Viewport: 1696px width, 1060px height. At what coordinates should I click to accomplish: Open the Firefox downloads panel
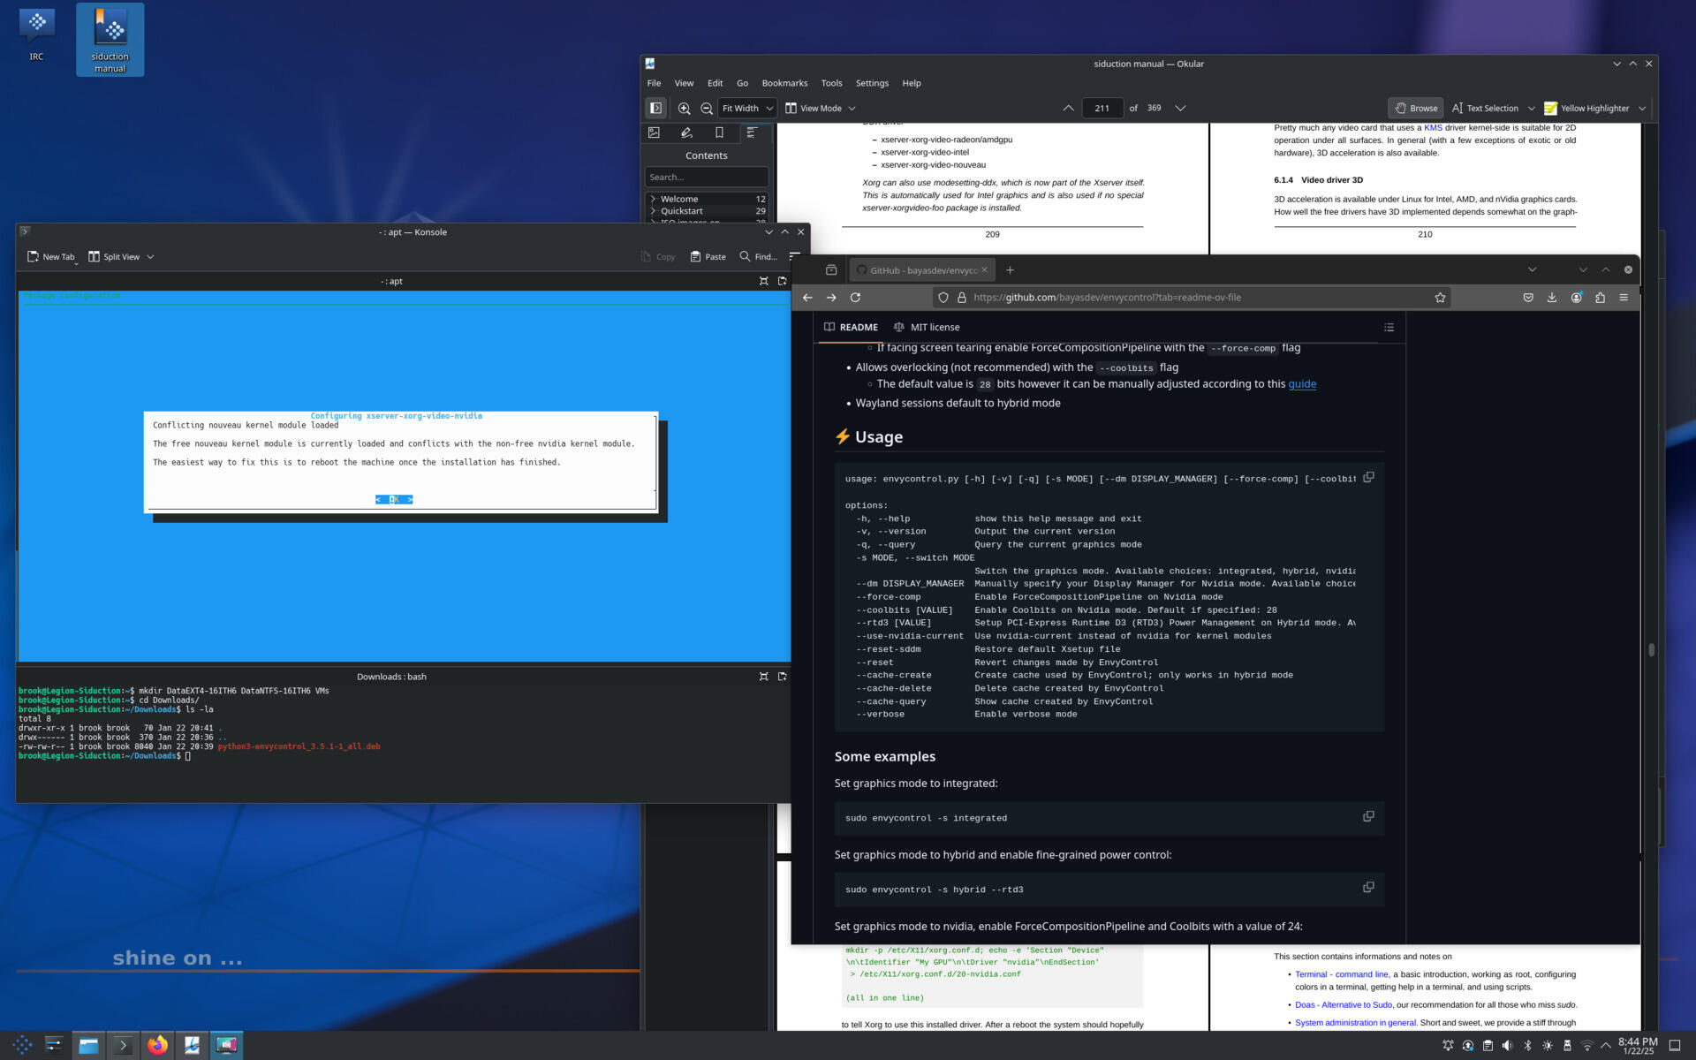coord(1552,298)
